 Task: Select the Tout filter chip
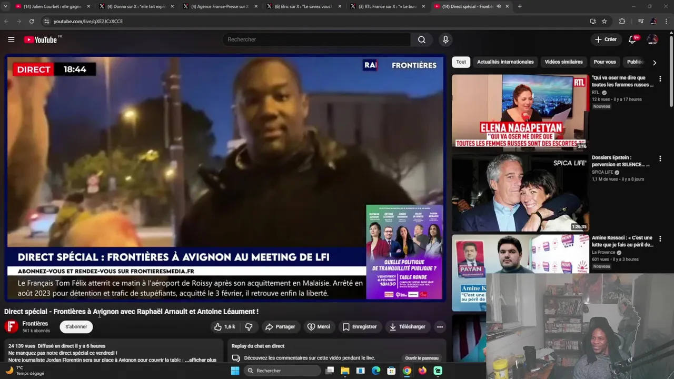click(x=461, y=62)
